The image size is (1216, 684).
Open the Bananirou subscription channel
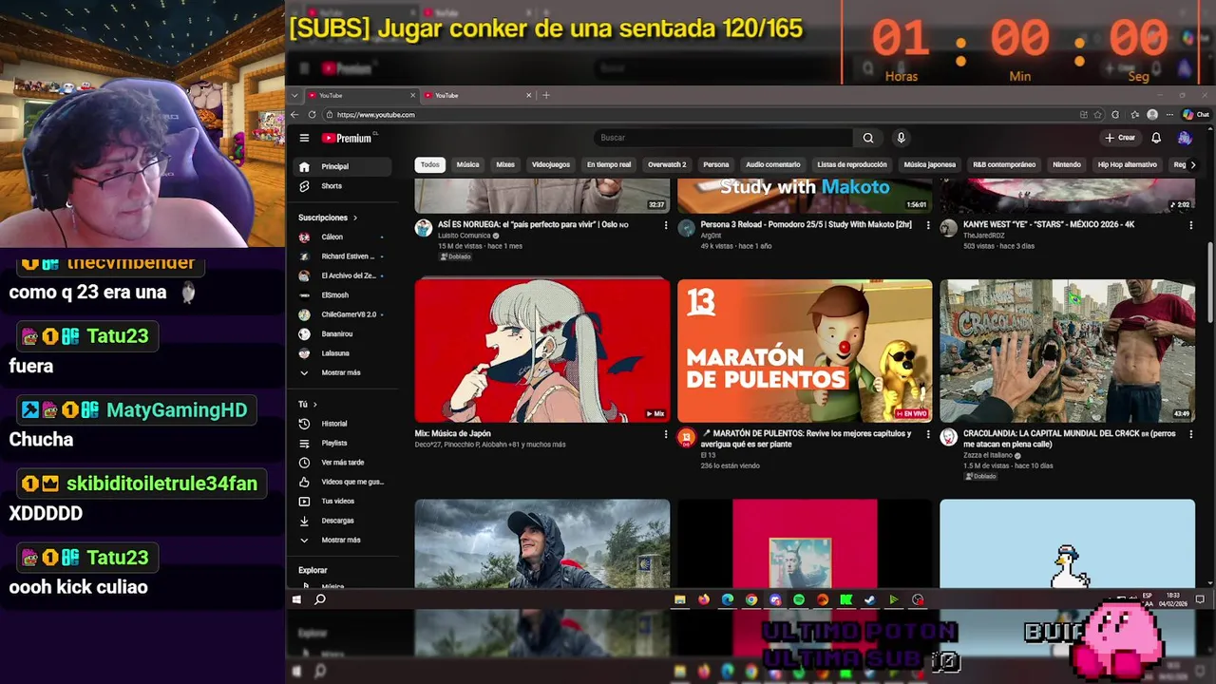(x=341, y=334)
